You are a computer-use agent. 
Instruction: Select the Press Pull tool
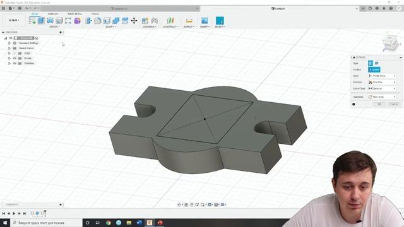88,21
